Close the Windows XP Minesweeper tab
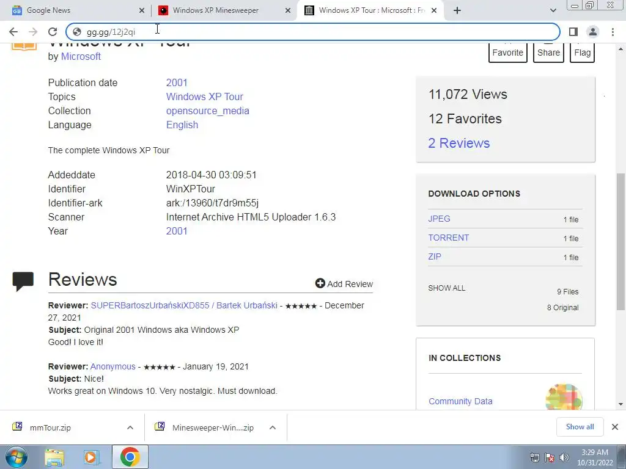This screenshot has height=469, width=626. click(288, 11)
